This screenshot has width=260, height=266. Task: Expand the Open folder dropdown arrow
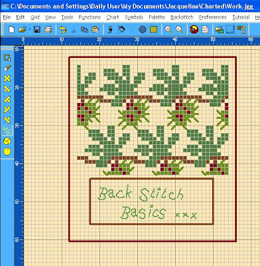point(29,29)
